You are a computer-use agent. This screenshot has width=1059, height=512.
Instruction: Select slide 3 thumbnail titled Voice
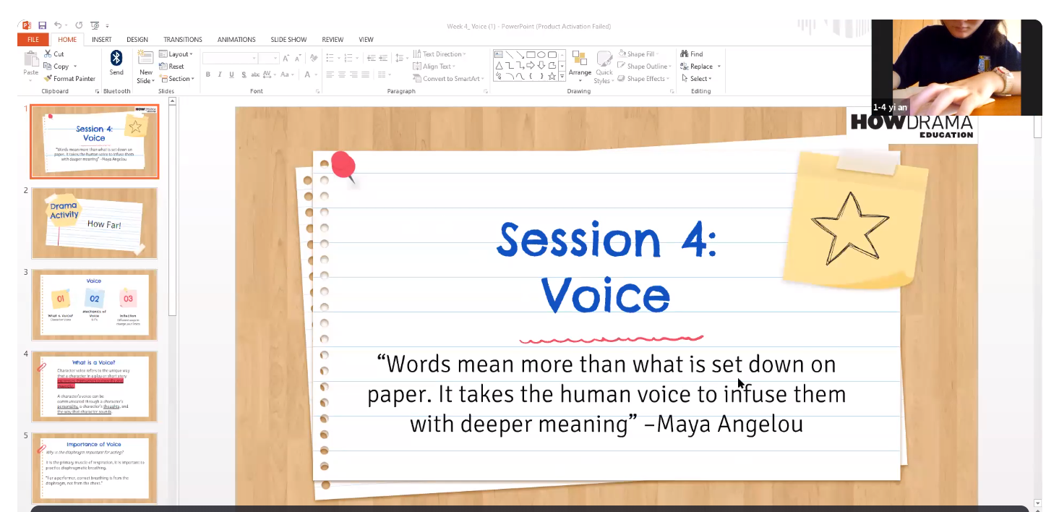click(x=94, y=304)
